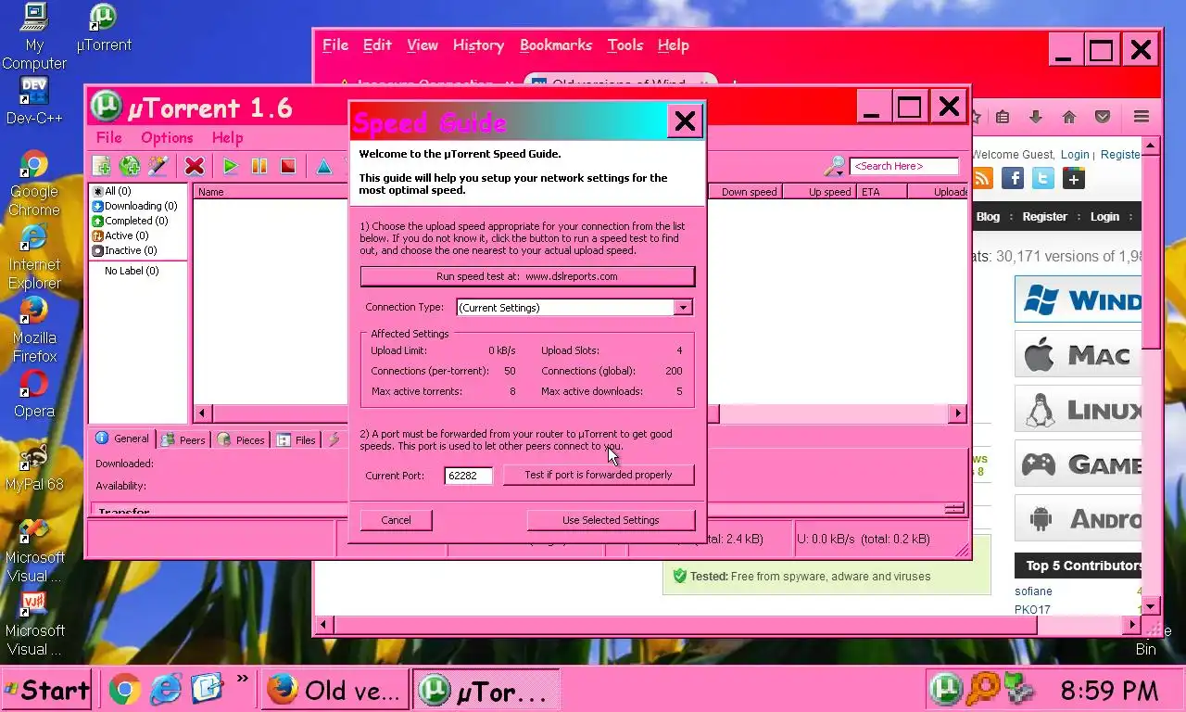
Task: Select Downloading (0) category
Action: tap(135, 206)
